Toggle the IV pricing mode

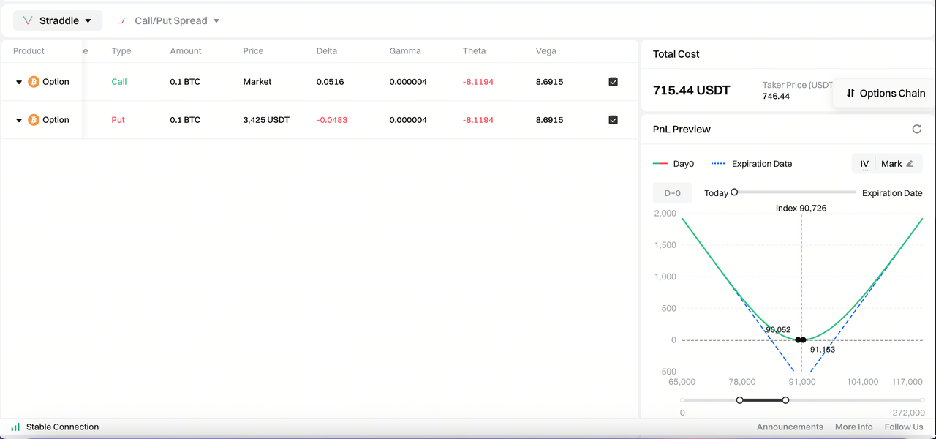point(864,164)
